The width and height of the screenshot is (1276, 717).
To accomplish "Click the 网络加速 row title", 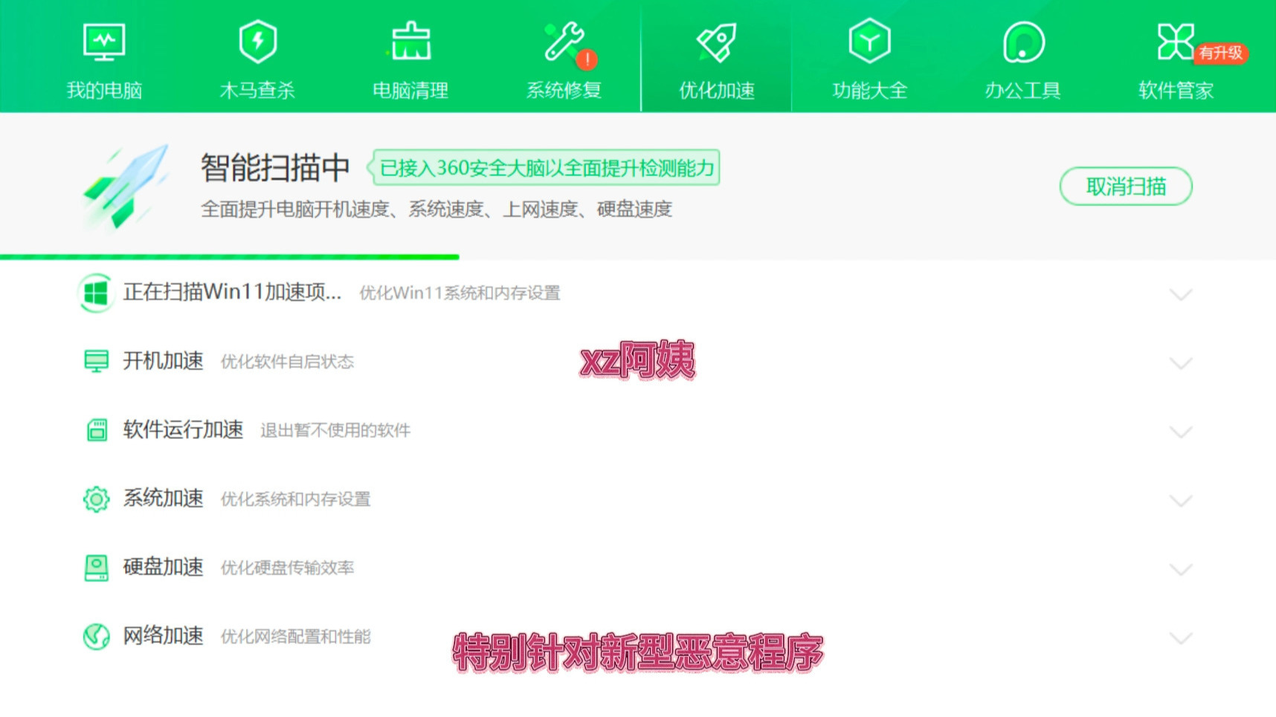I will [x=163, y=636].
